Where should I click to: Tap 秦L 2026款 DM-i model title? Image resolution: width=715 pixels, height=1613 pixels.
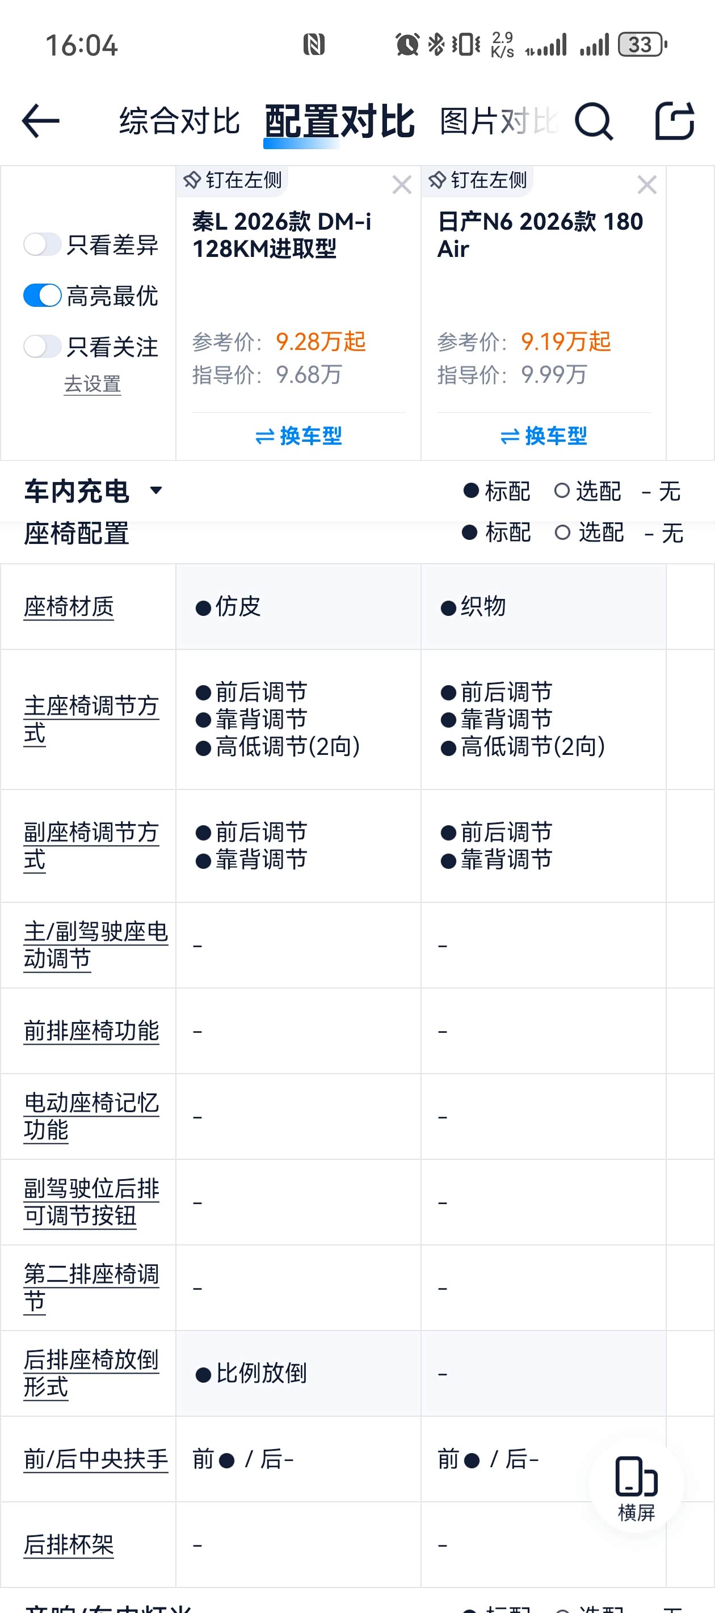pos(281,235)
